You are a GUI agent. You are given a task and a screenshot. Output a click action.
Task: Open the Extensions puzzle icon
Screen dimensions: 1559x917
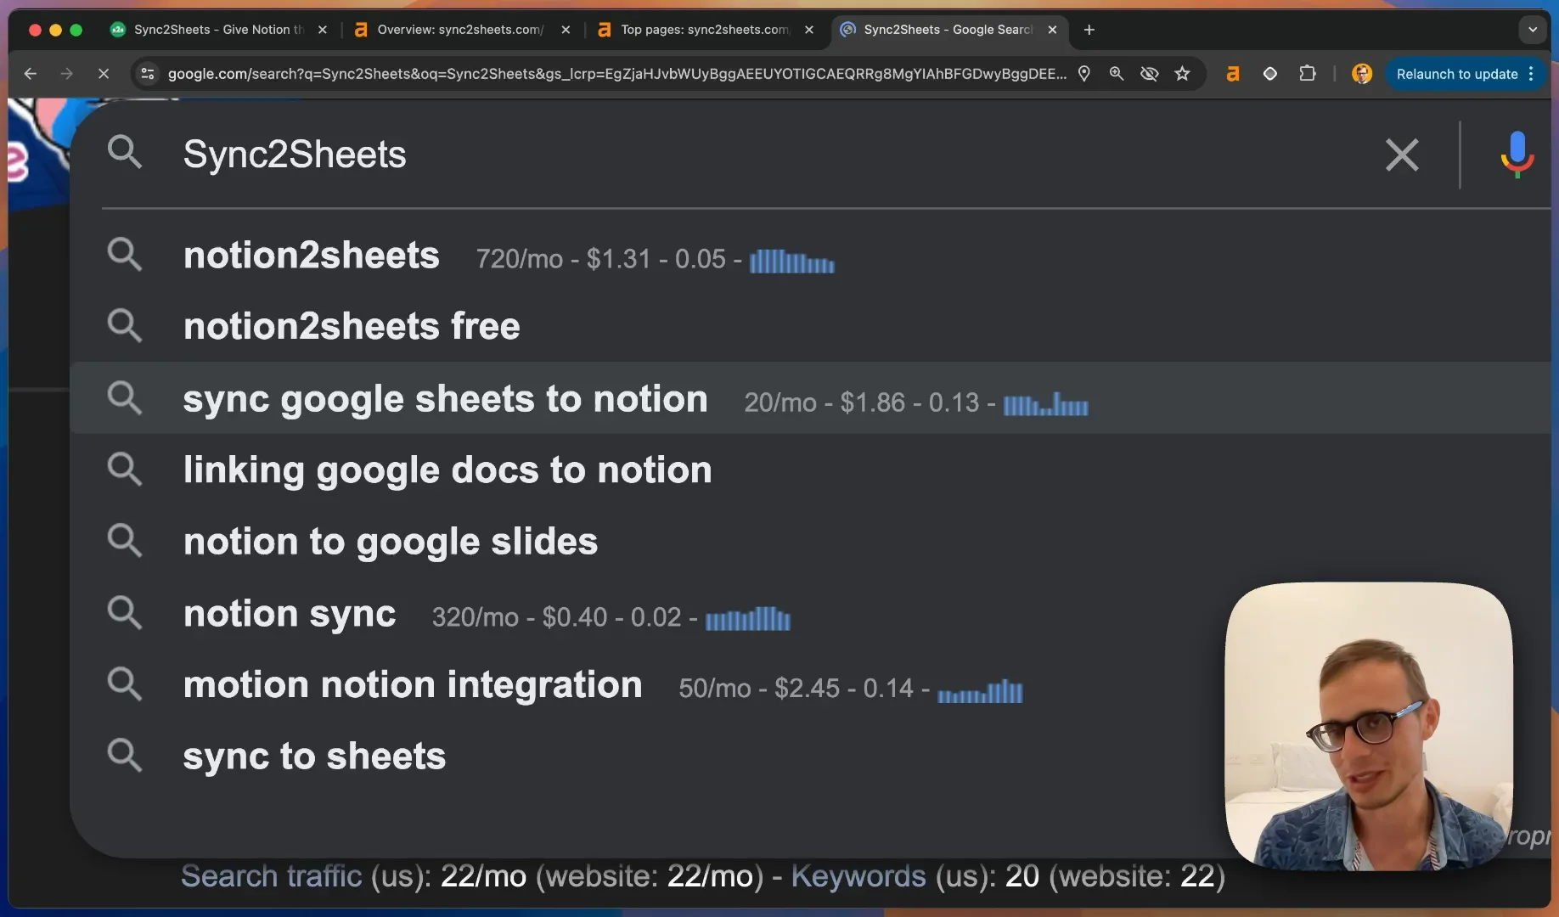point(1307,74)
